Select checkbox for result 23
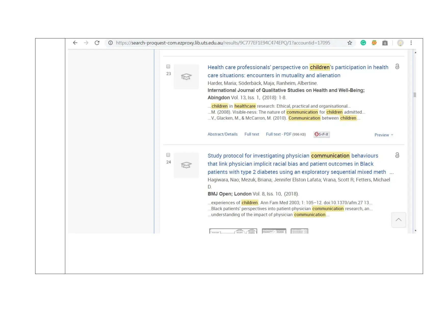The height and width of the screenshot is (316, 447). coord(168,66)
